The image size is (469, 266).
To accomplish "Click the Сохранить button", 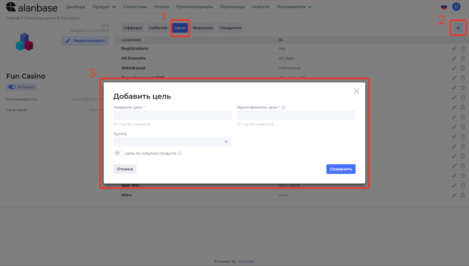I will click(x=341, y=169).
